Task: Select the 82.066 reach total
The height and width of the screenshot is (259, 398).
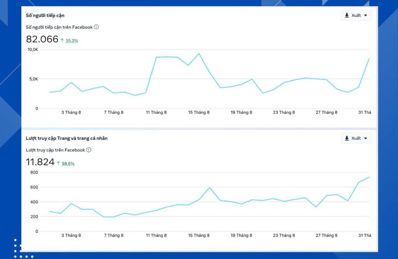Action: (x=42, y=39)
